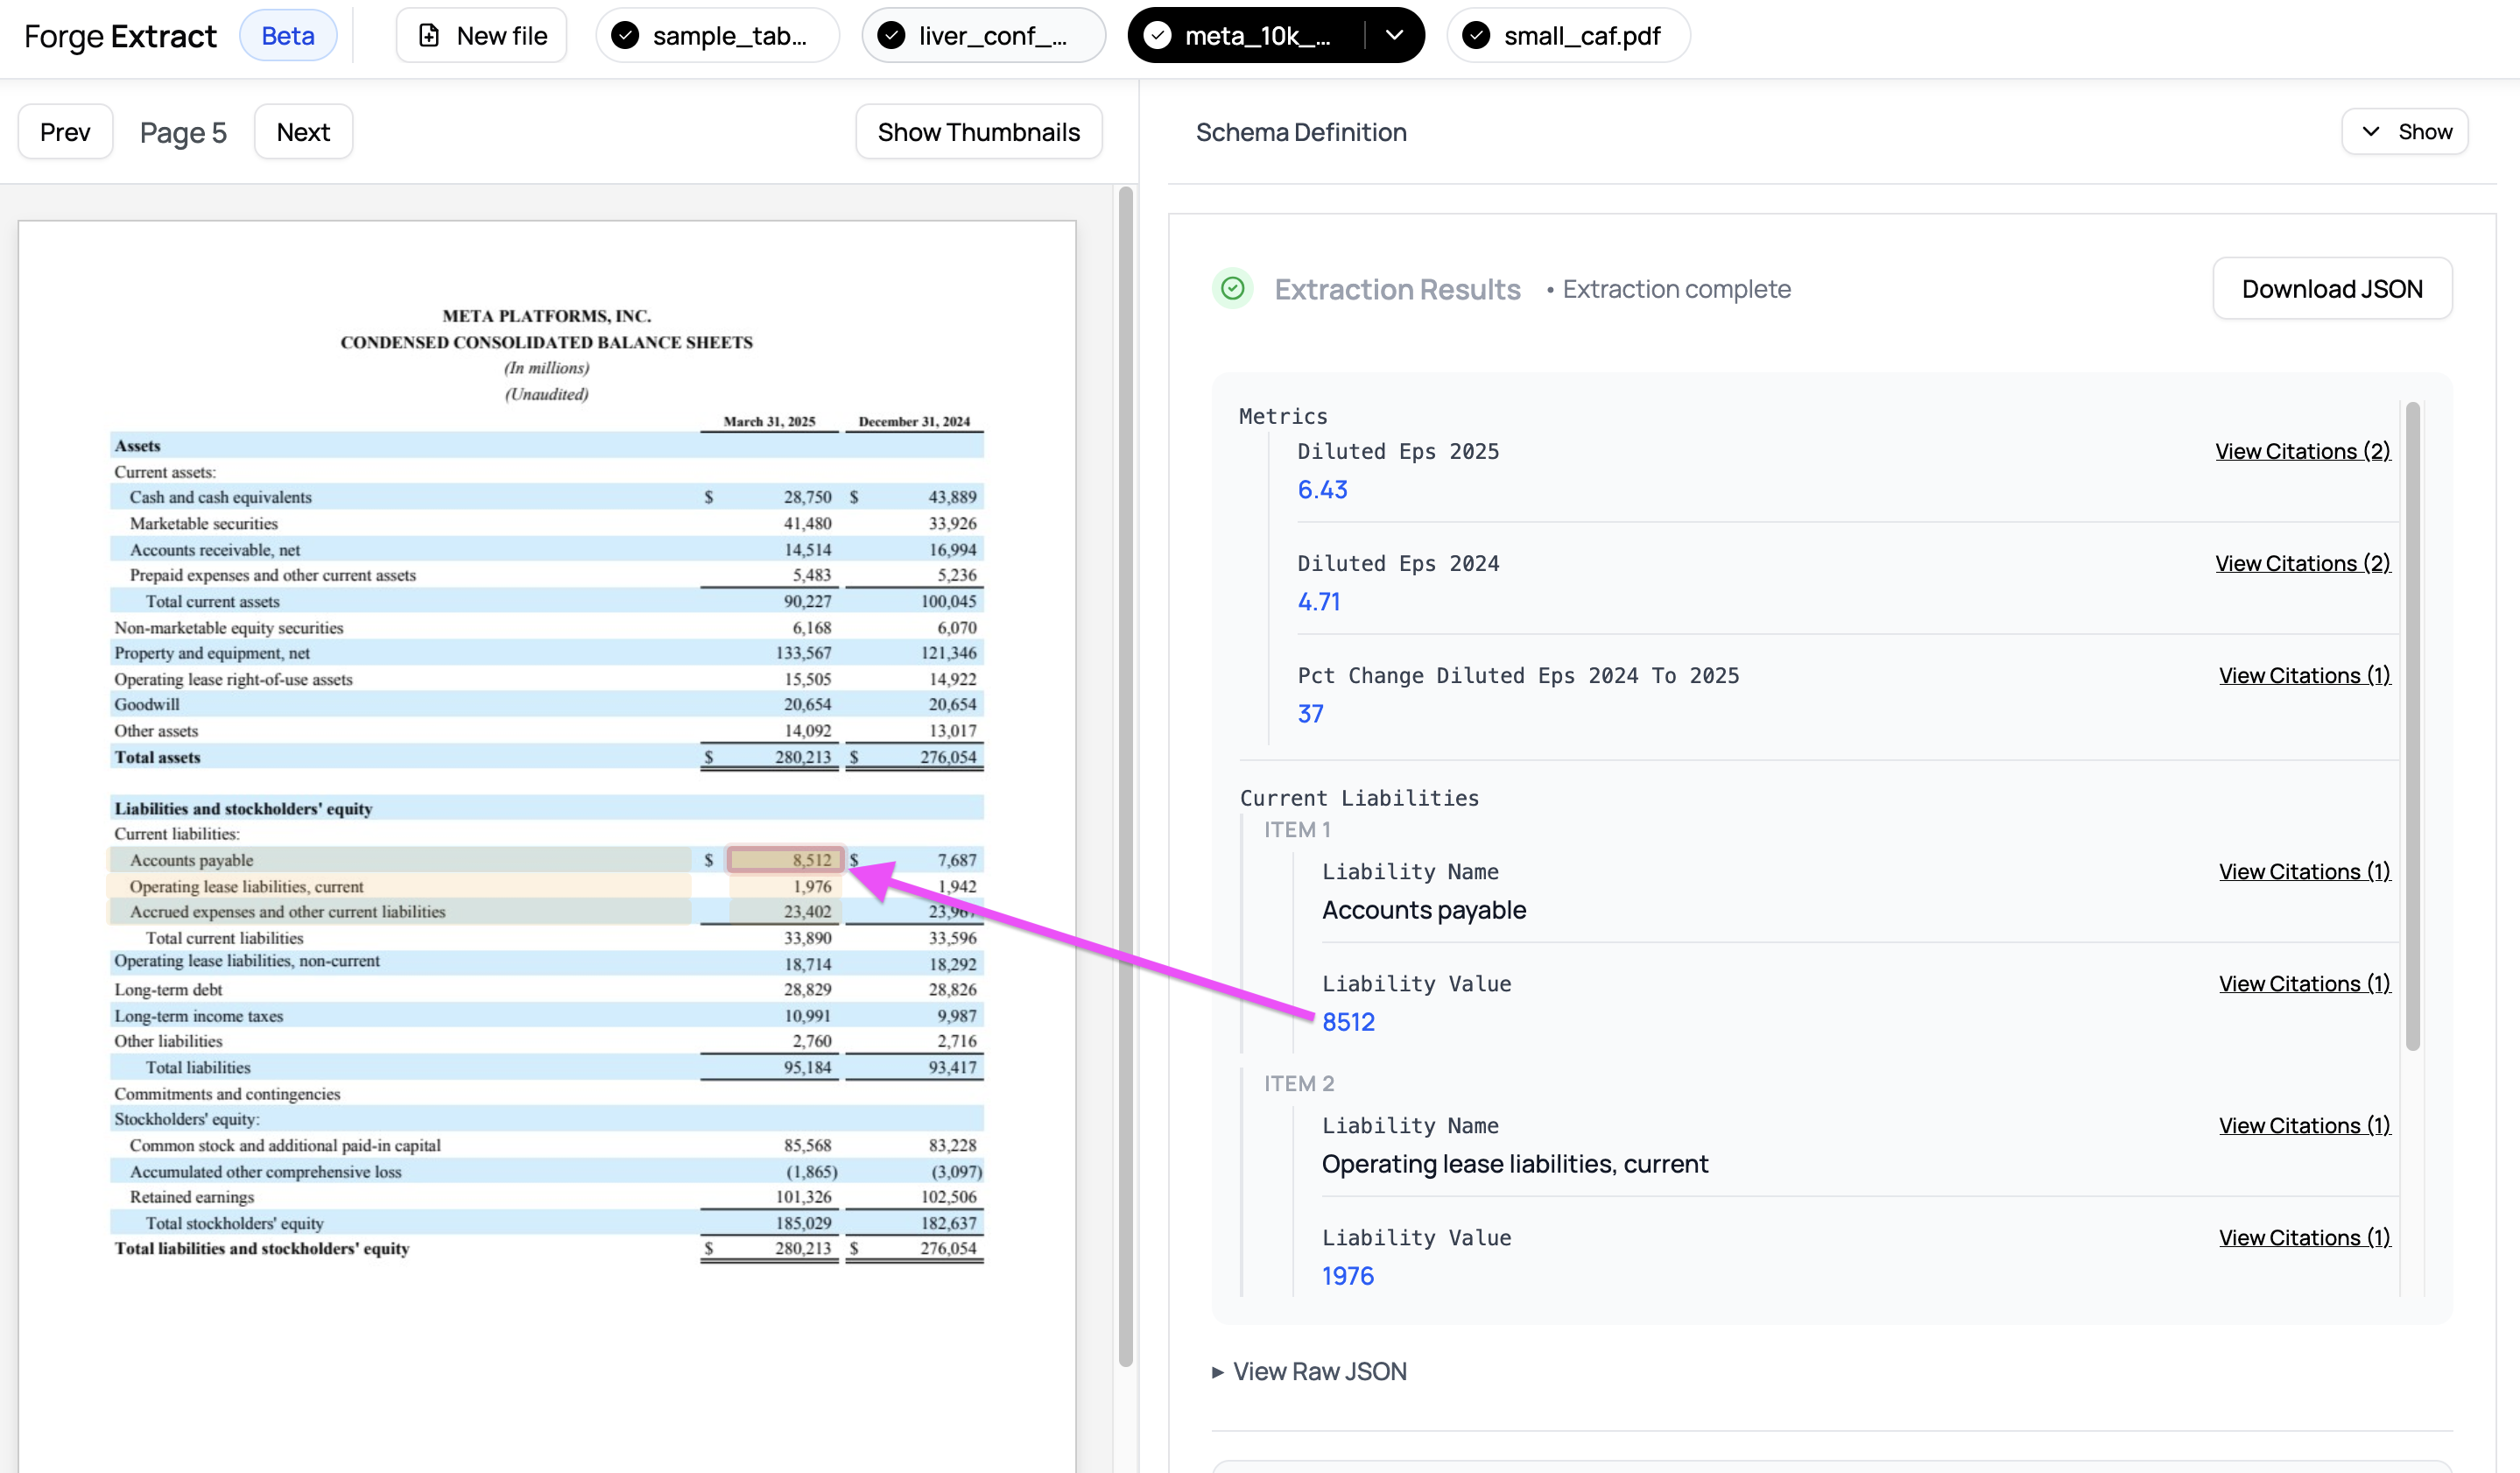2520x1473 pixels.
Task: Click 'Total assets' row label in document
Action: tap(157, 757)
